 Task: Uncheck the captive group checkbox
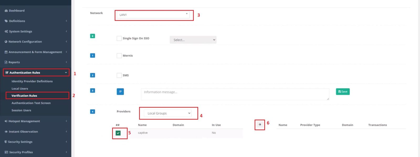[118, 133]
